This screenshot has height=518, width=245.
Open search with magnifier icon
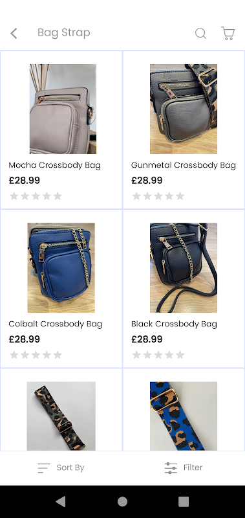point(200,34)
